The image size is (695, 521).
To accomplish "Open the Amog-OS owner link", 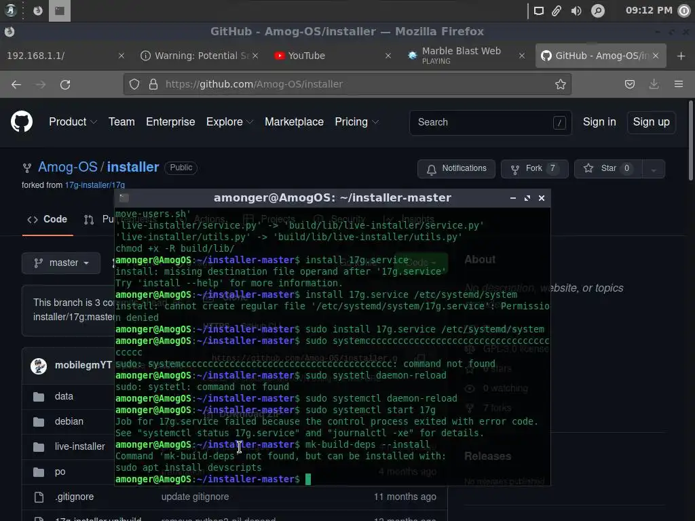I will 67,167.
